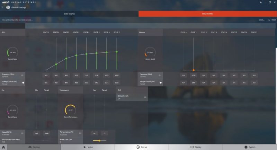The width and height of the screenshot is (277, 150).
Task: Click GPU State 7 frequency field 1265
Action: click(x=117, y=75)
